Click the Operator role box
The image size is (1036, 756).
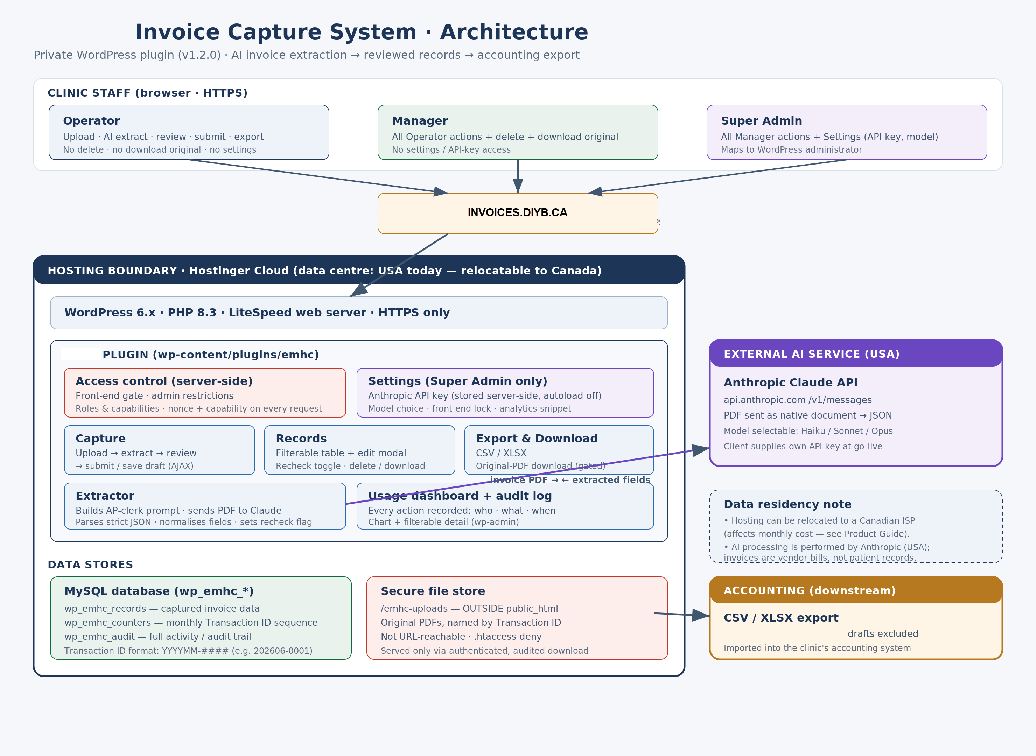(x=189, y=132)
